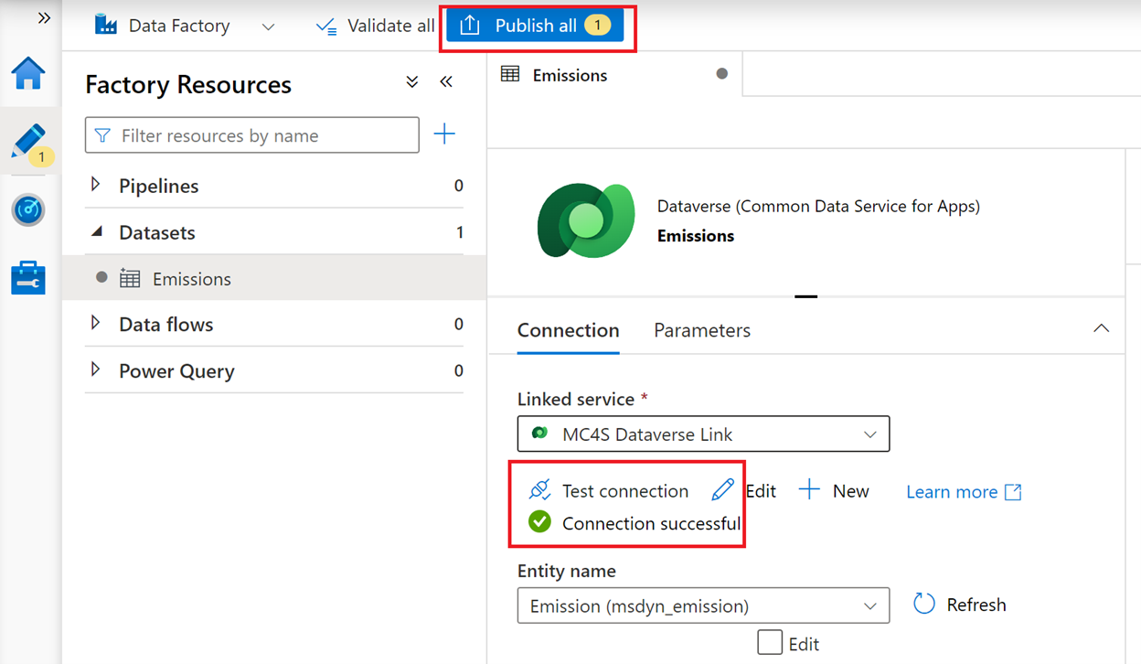Collapse the properties pane with the chevron
1141x664 pixels.
pos(1102,328)
